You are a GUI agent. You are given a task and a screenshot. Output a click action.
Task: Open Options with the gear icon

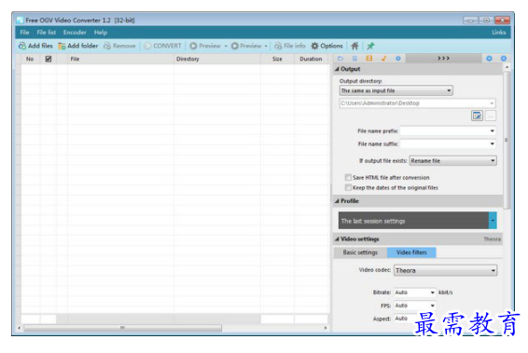click(x=327, y=46)
